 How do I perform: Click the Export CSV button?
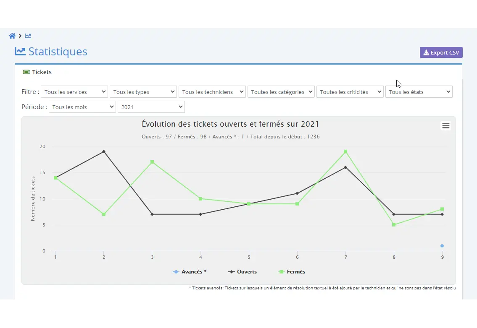tap(441, 52)
